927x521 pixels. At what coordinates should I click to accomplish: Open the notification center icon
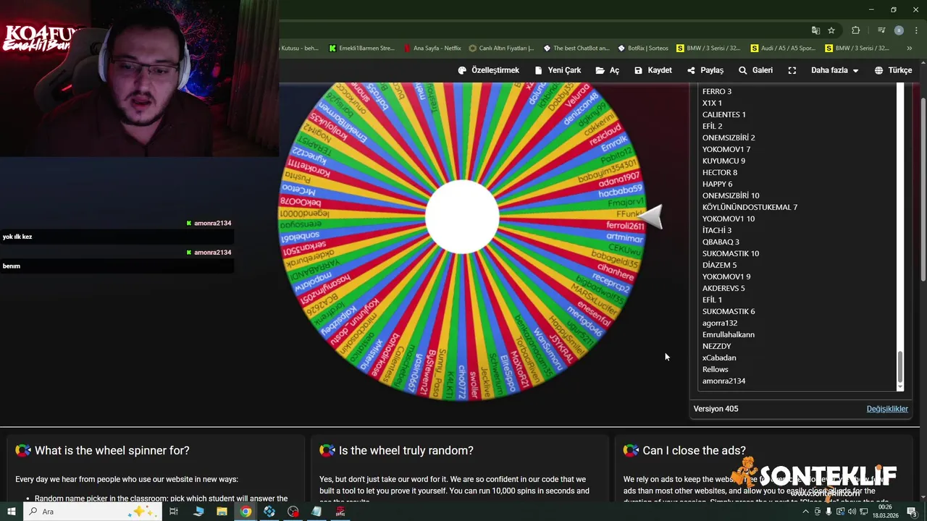coord(912,512)
